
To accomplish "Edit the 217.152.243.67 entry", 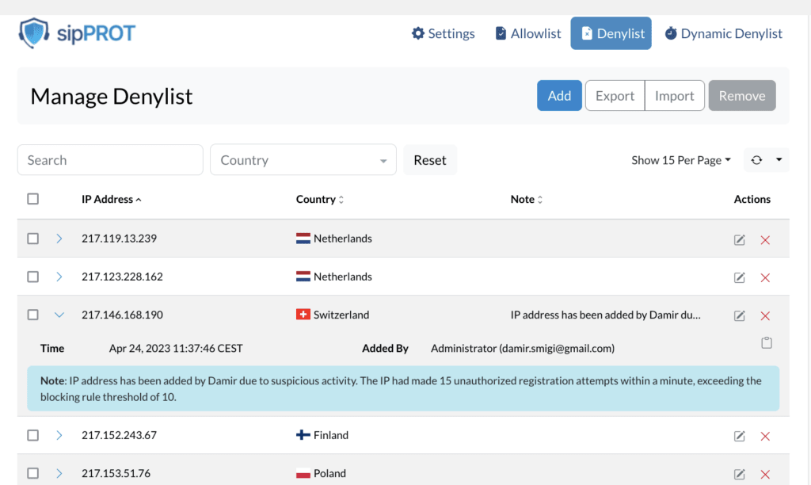I will point(740,437).
